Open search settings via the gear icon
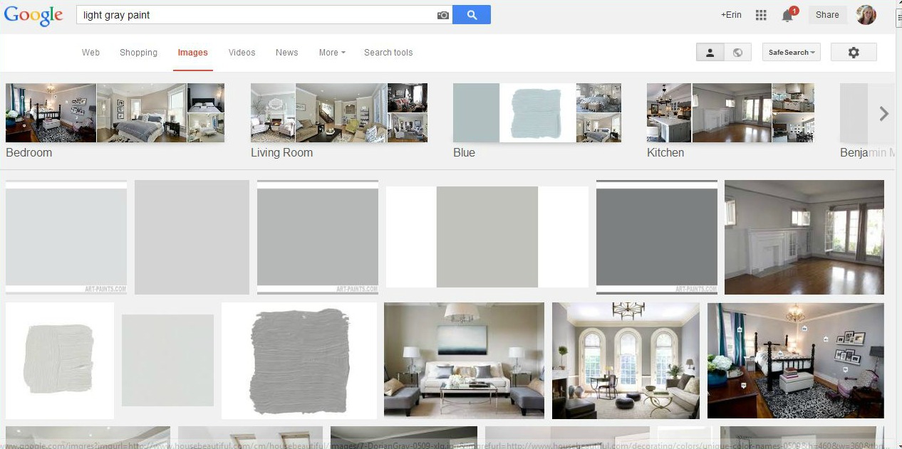This screenshot has height=449, width=902. (853, 52)
